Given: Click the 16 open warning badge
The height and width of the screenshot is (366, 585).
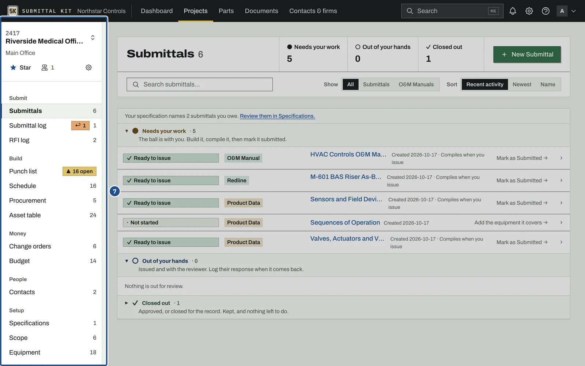Looking at the screenshot, I should pyautogui.click(x=79, y=171).
